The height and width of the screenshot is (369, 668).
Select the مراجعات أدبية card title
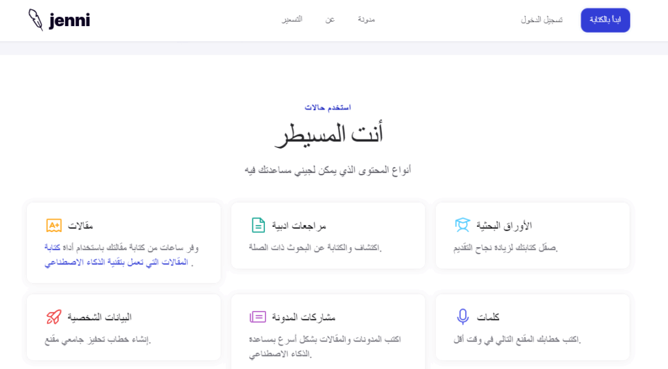(x=299, y=226)
